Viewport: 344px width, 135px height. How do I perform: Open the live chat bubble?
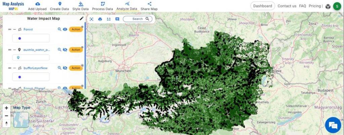pyautogui.click(x=333, y=125)
